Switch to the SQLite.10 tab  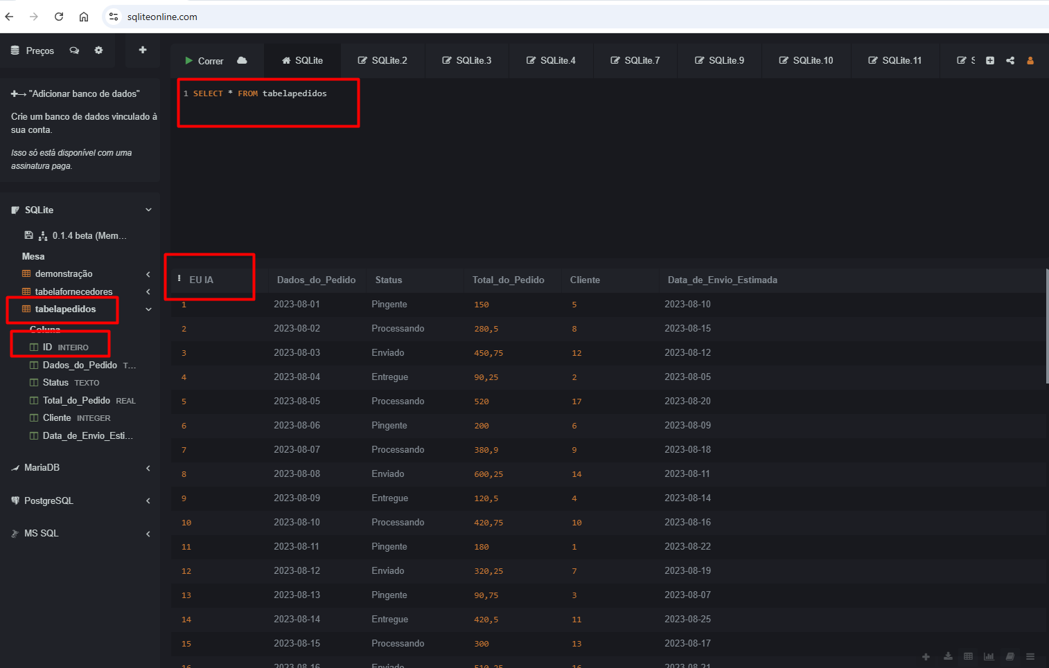point(806,61)
